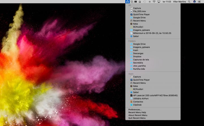Open the File_000.mov recent item

(x=139, y=11)
